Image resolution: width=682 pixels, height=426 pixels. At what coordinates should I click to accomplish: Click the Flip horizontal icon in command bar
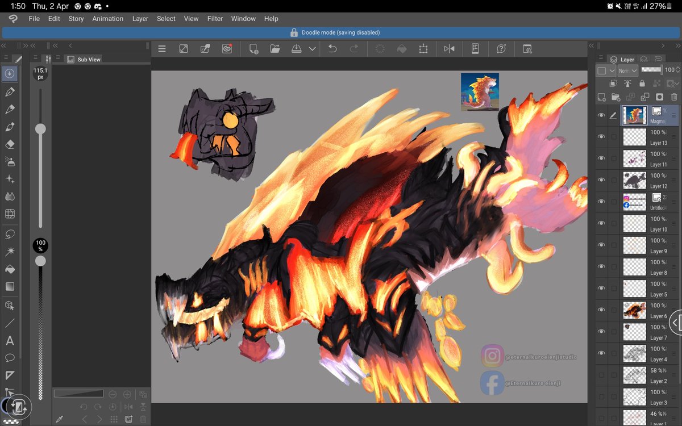point(449,49)
